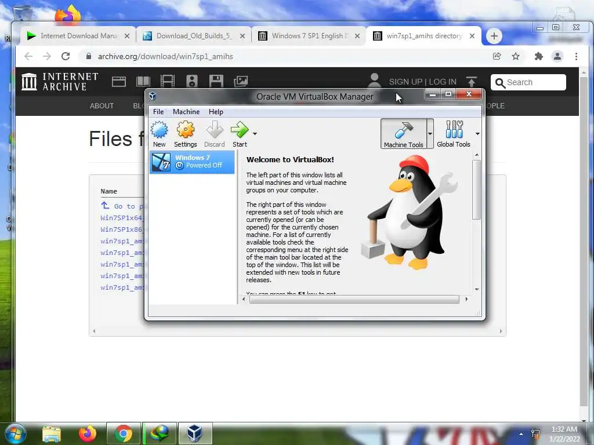Click the greyed Discard toolbar button
The height and width of the screenshot is (445, 594).
[215, 134]
